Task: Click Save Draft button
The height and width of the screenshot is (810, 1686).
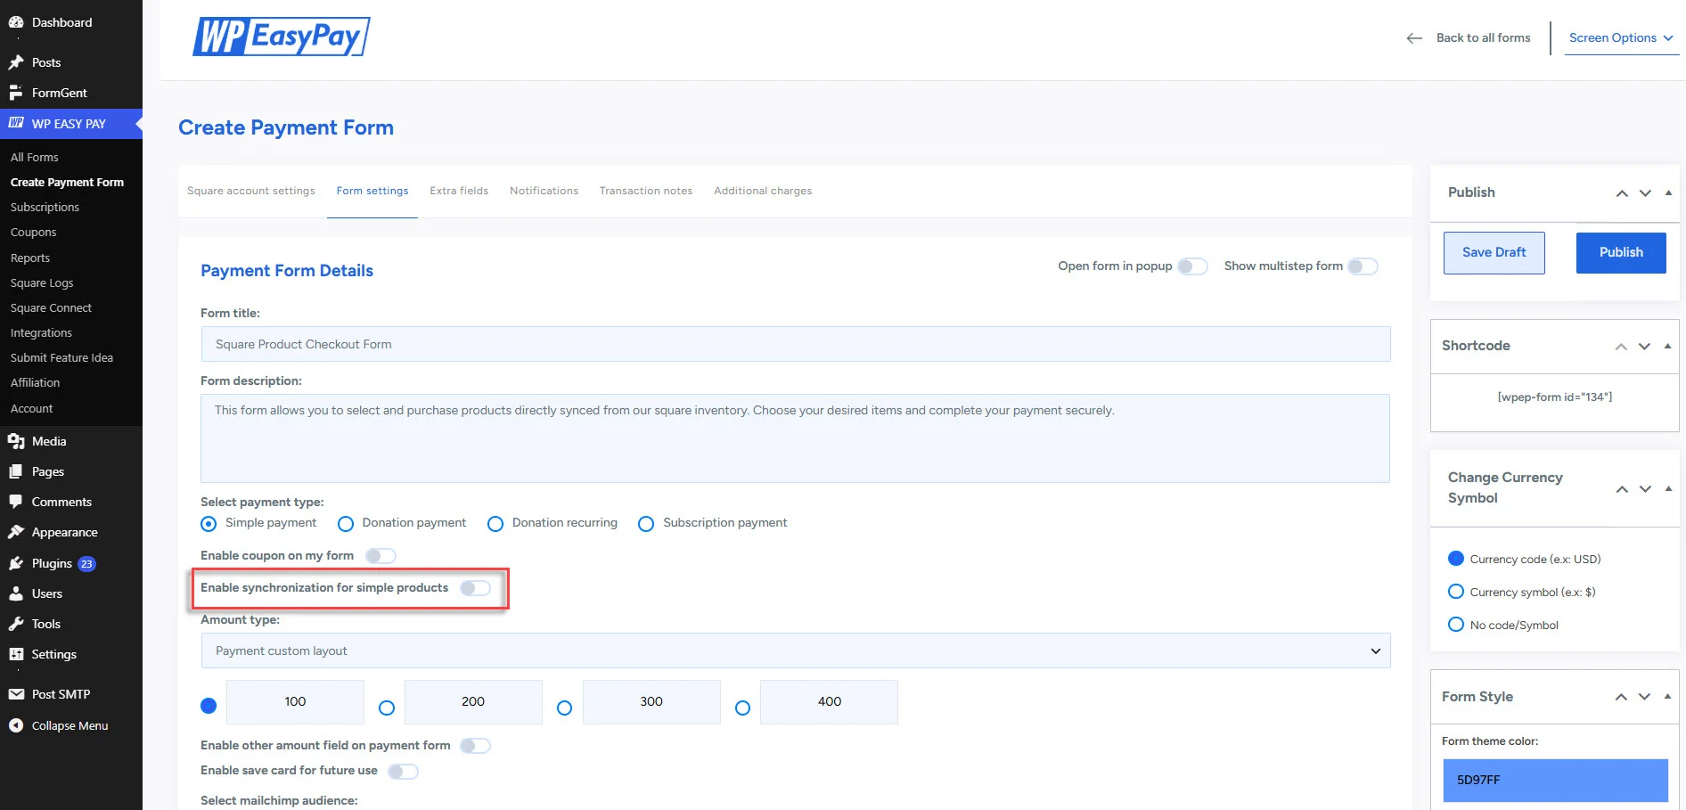Action: pos(1494,253)
